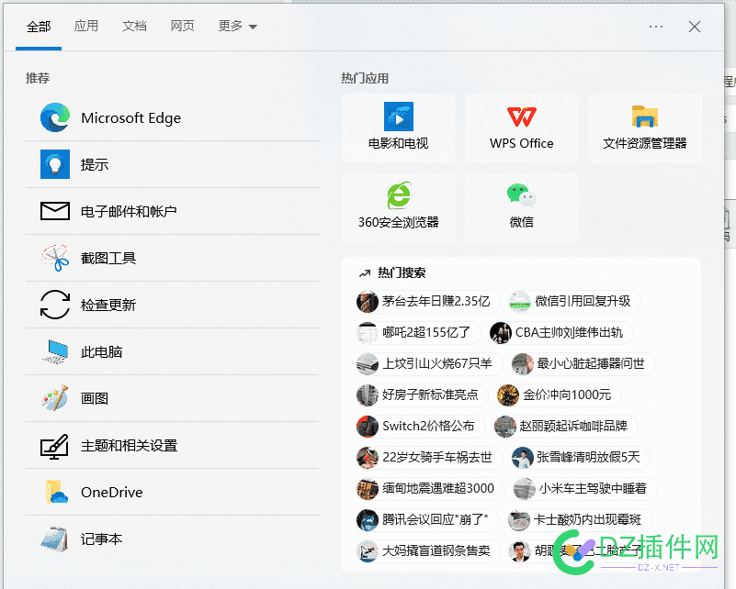Click the 腾讯会议回应"崩了" search chip
Viewport: 736px width, 589px height.
[x=426, y=519]
